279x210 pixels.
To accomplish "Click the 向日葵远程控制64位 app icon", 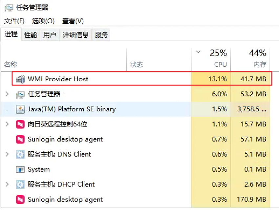I will 20,124.
